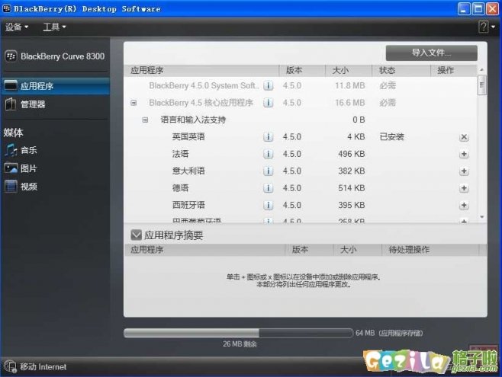This screenshot has width=502, height=377.
Task: Select BlackBerry Curve 8300 device entry
Action: click(x=55, y=56)
